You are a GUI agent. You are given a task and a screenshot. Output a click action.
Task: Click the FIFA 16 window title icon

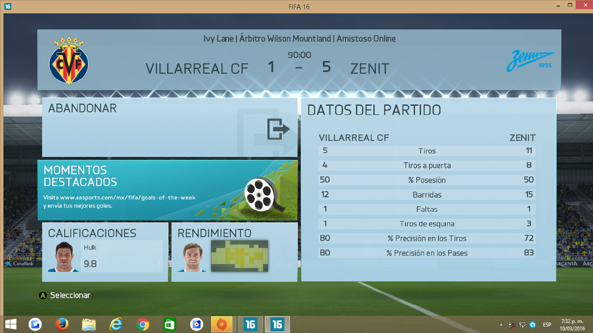(8, 6)
